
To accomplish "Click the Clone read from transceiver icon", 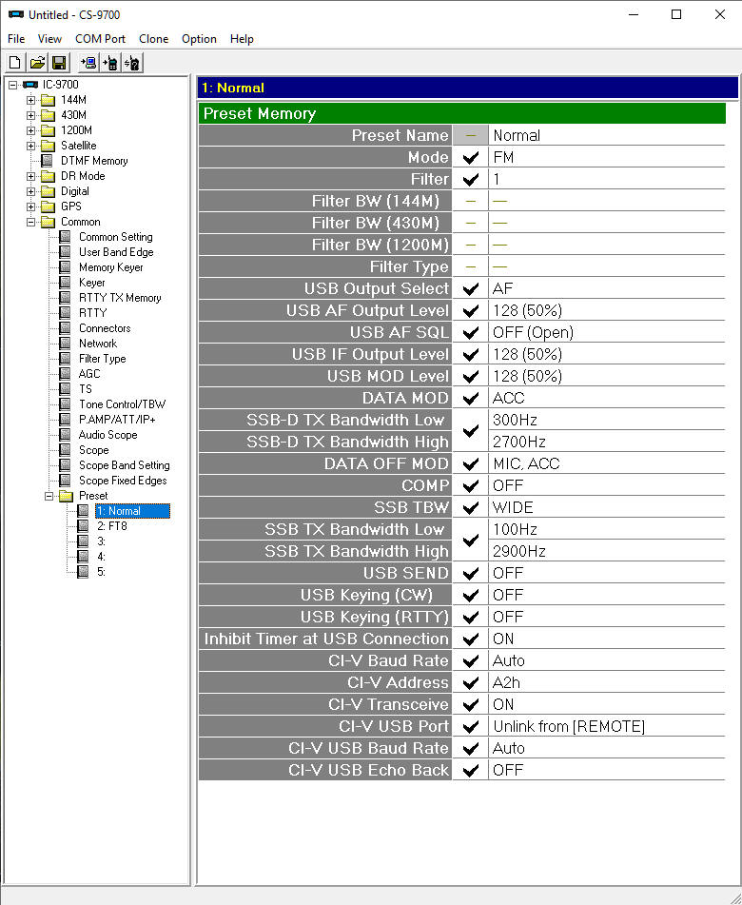I will tap(88, 63).
